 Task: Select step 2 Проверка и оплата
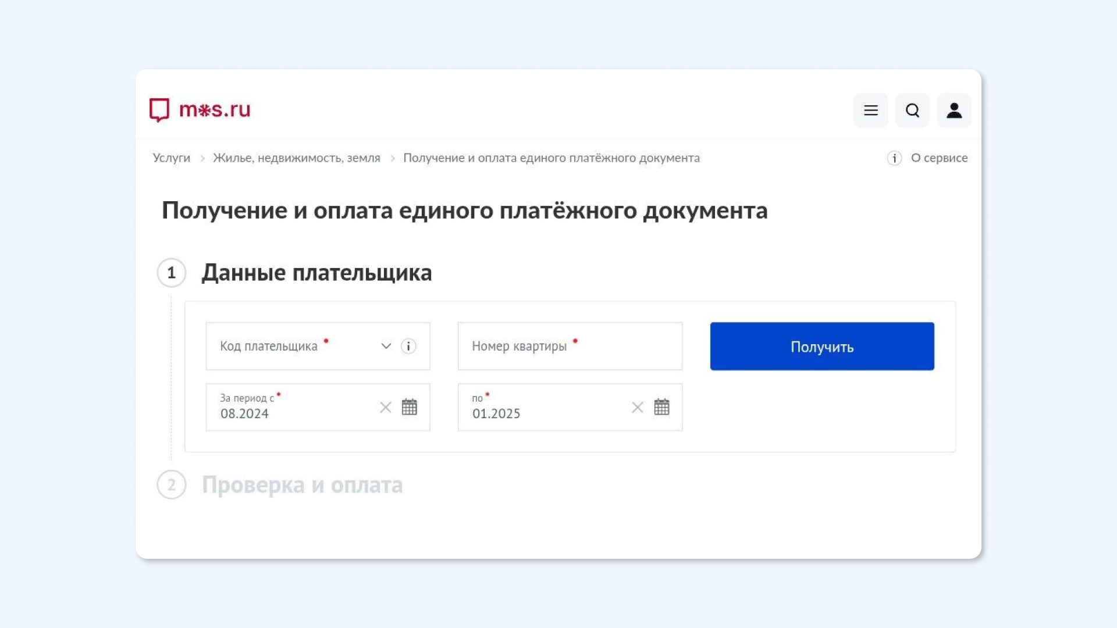click(302, 485)
